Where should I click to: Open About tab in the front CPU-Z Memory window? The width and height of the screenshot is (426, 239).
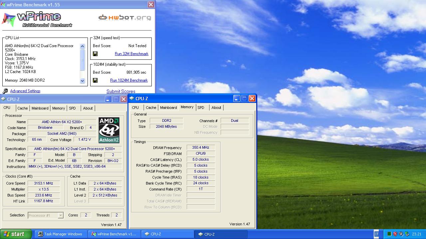[216, 108]
